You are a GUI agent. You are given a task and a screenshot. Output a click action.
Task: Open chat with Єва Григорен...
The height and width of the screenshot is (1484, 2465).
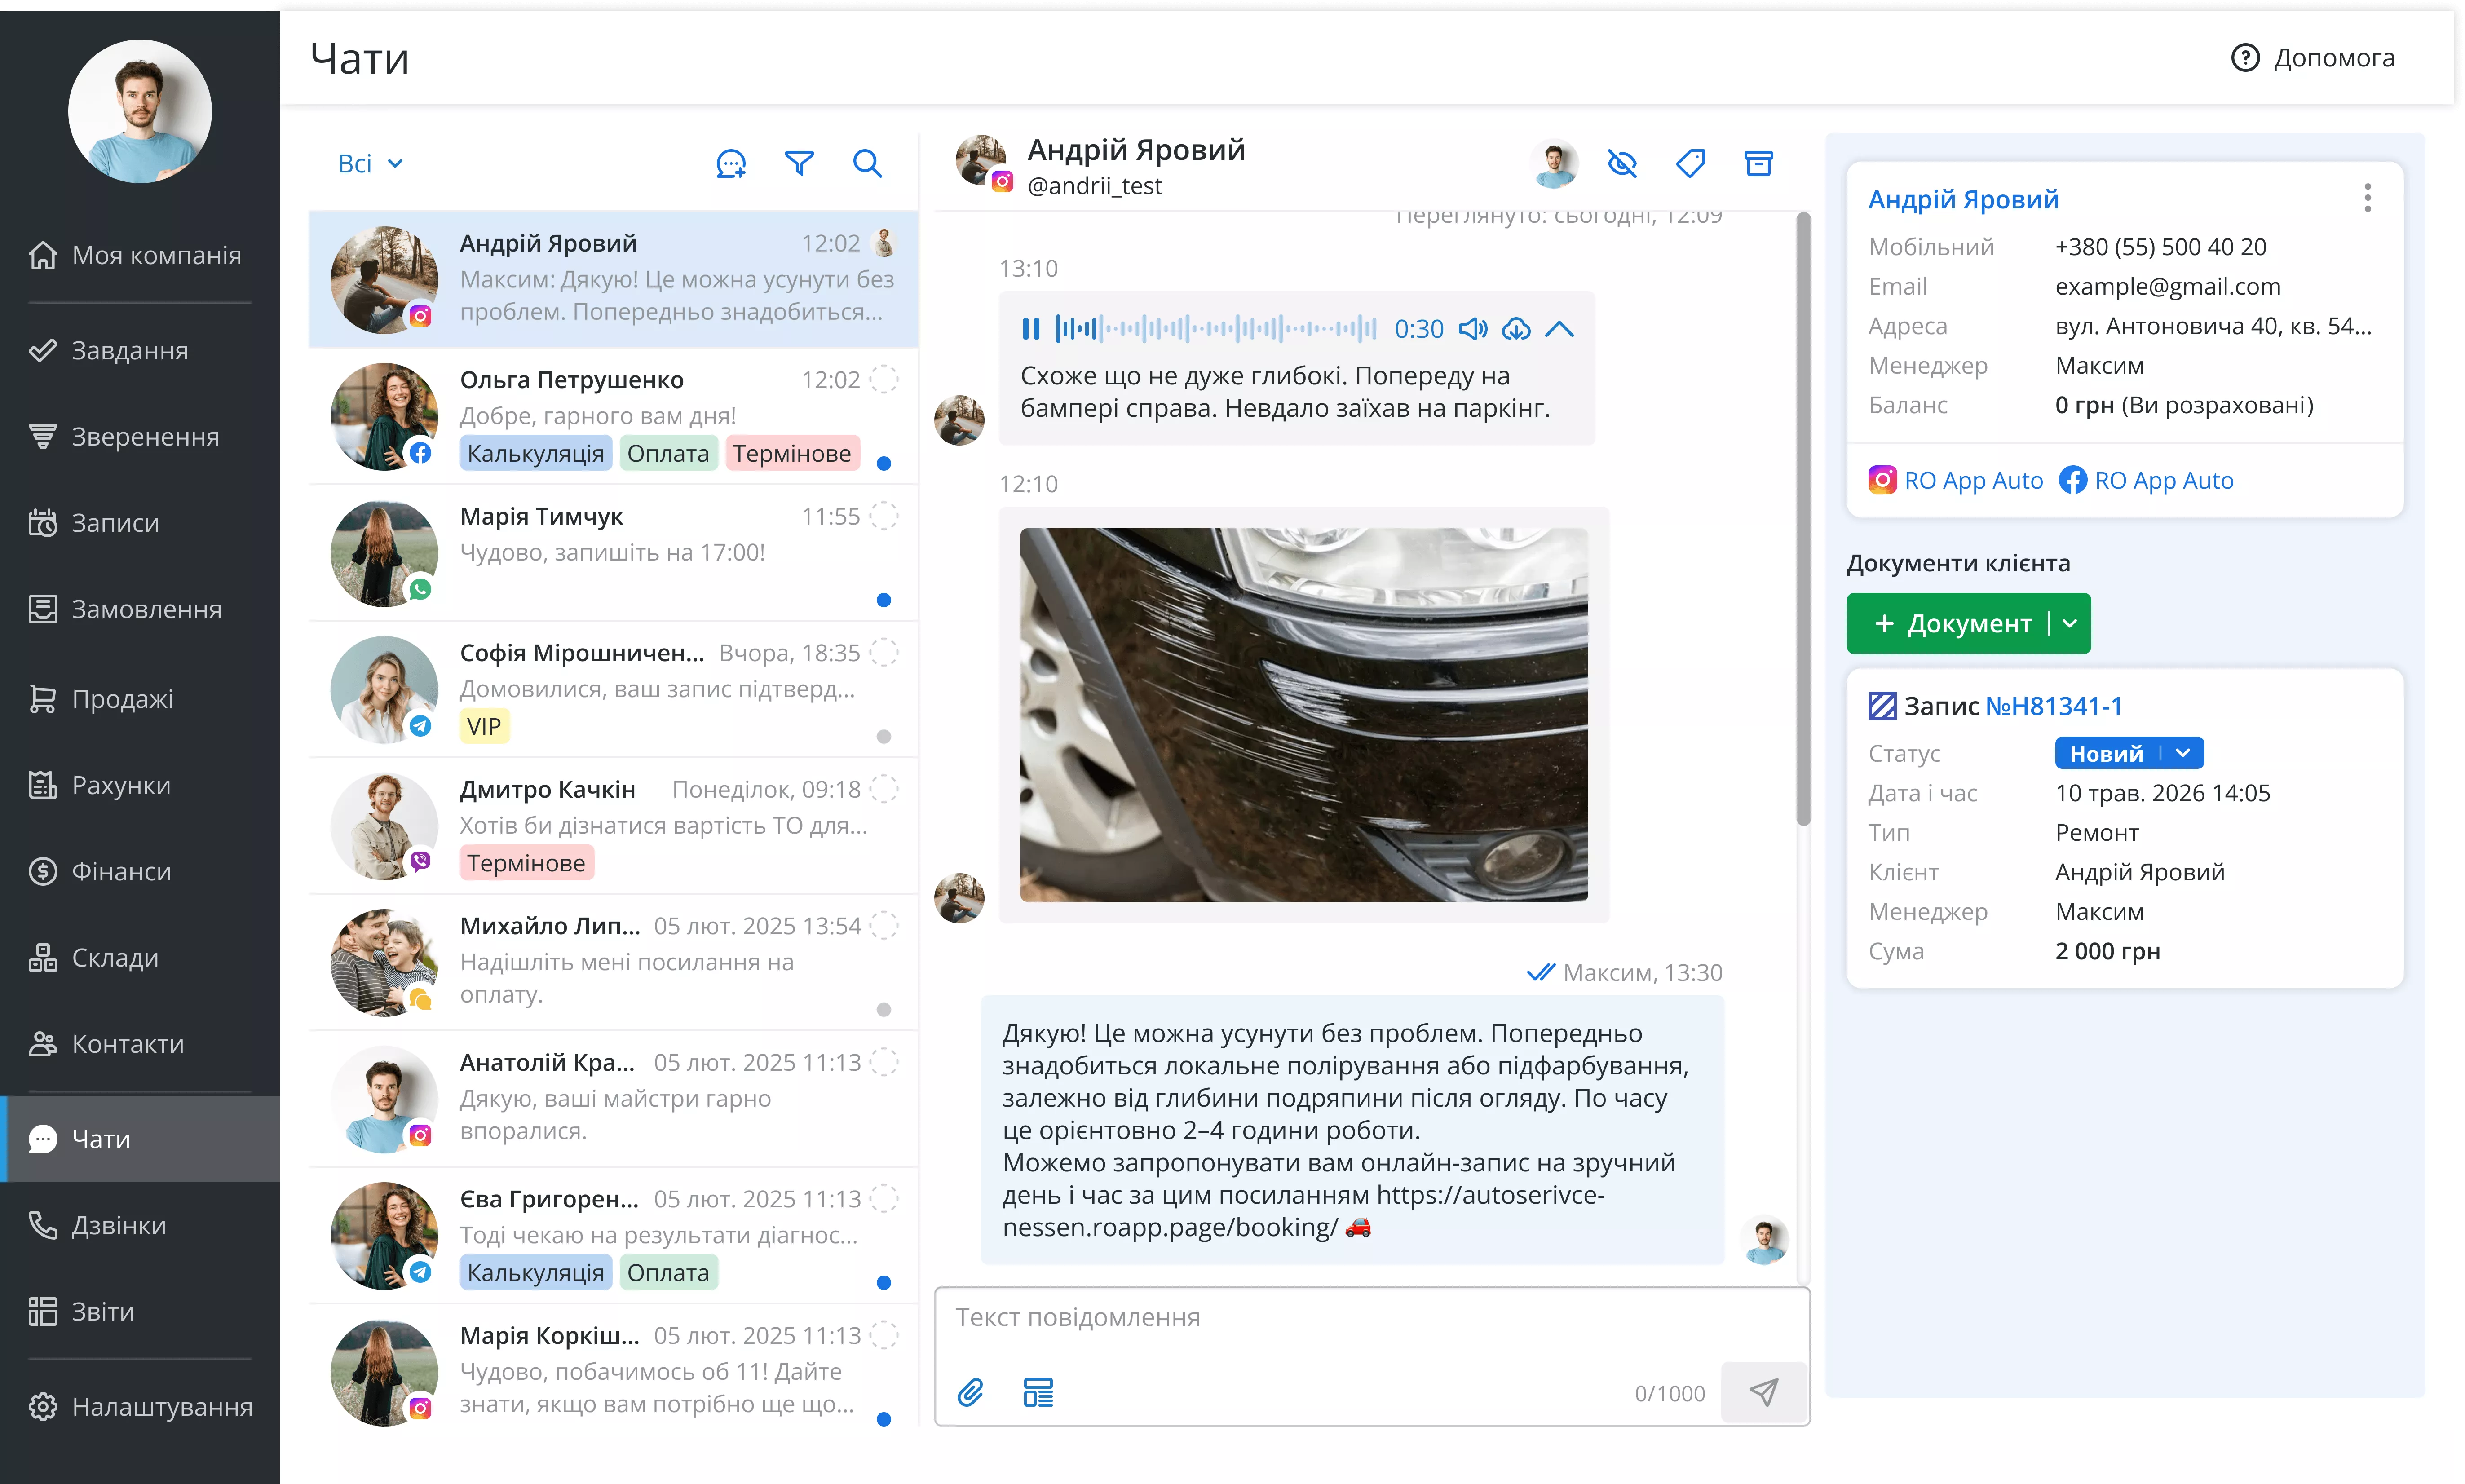point(613,1236)
